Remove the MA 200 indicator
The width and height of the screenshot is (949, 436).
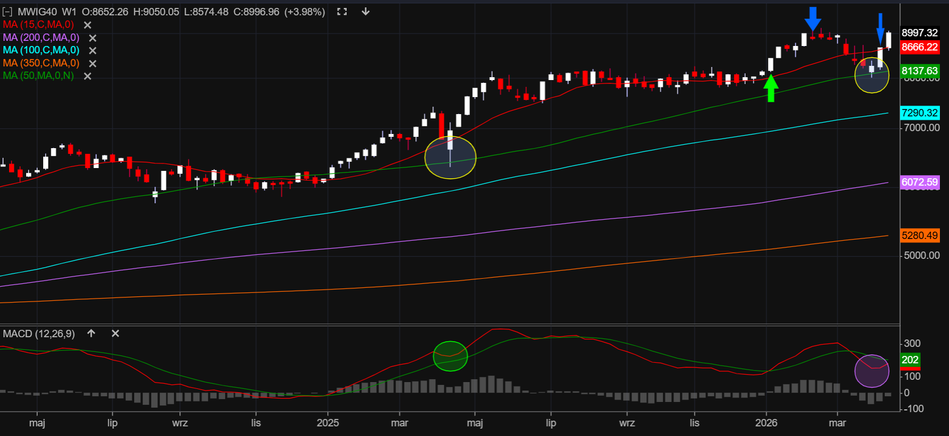[x=93, y=38]
